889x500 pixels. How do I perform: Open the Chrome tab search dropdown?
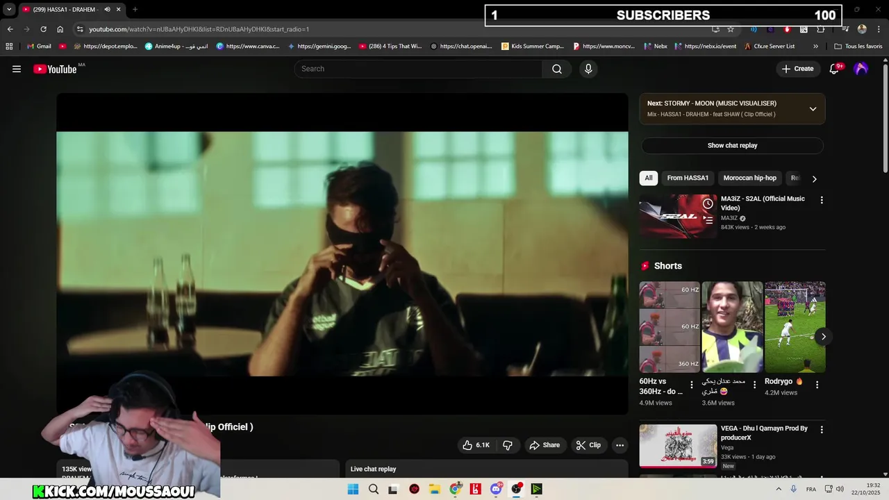coord(9,10)
